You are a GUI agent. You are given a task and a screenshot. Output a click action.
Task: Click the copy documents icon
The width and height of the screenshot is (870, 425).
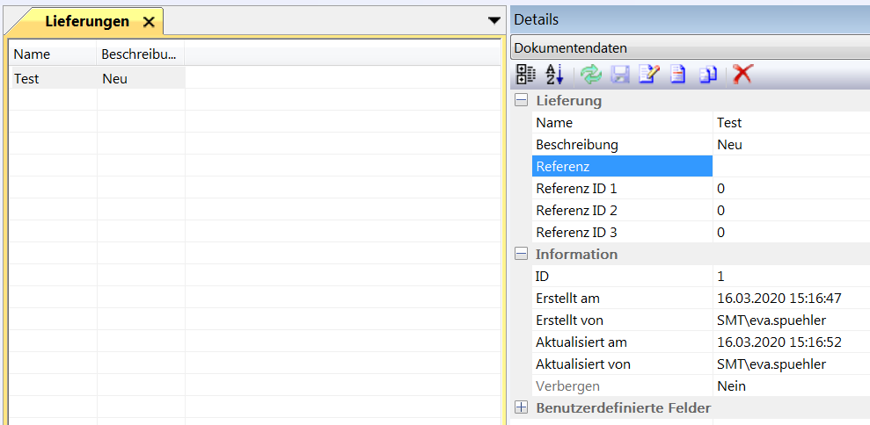(x=708, y=75)
